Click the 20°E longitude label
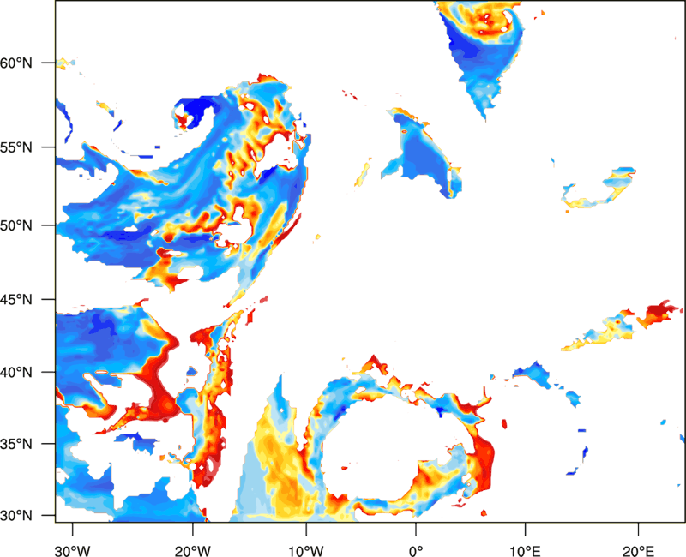Viewport: 686px width, 557px height. pos(638,551)
